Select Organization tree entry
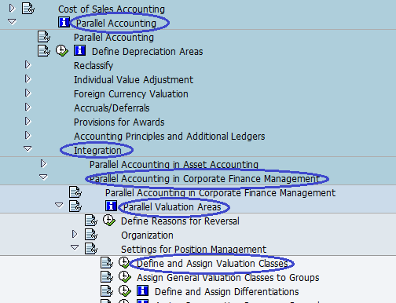Screen dimensions: 396x303 tap(147, 235)
